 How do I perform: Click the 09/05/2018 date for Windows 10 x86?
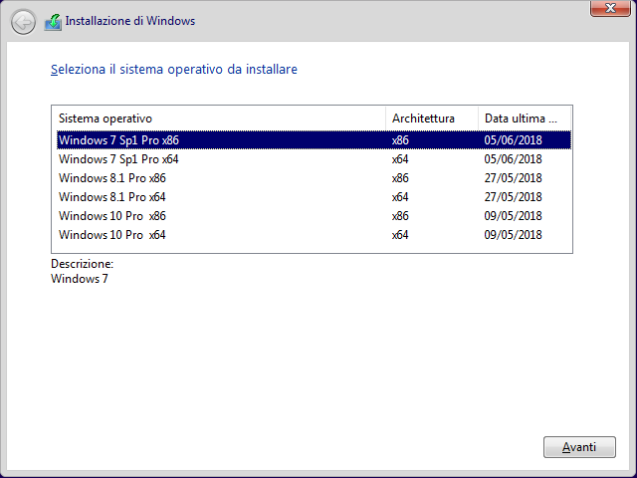(x=514, y=216)
